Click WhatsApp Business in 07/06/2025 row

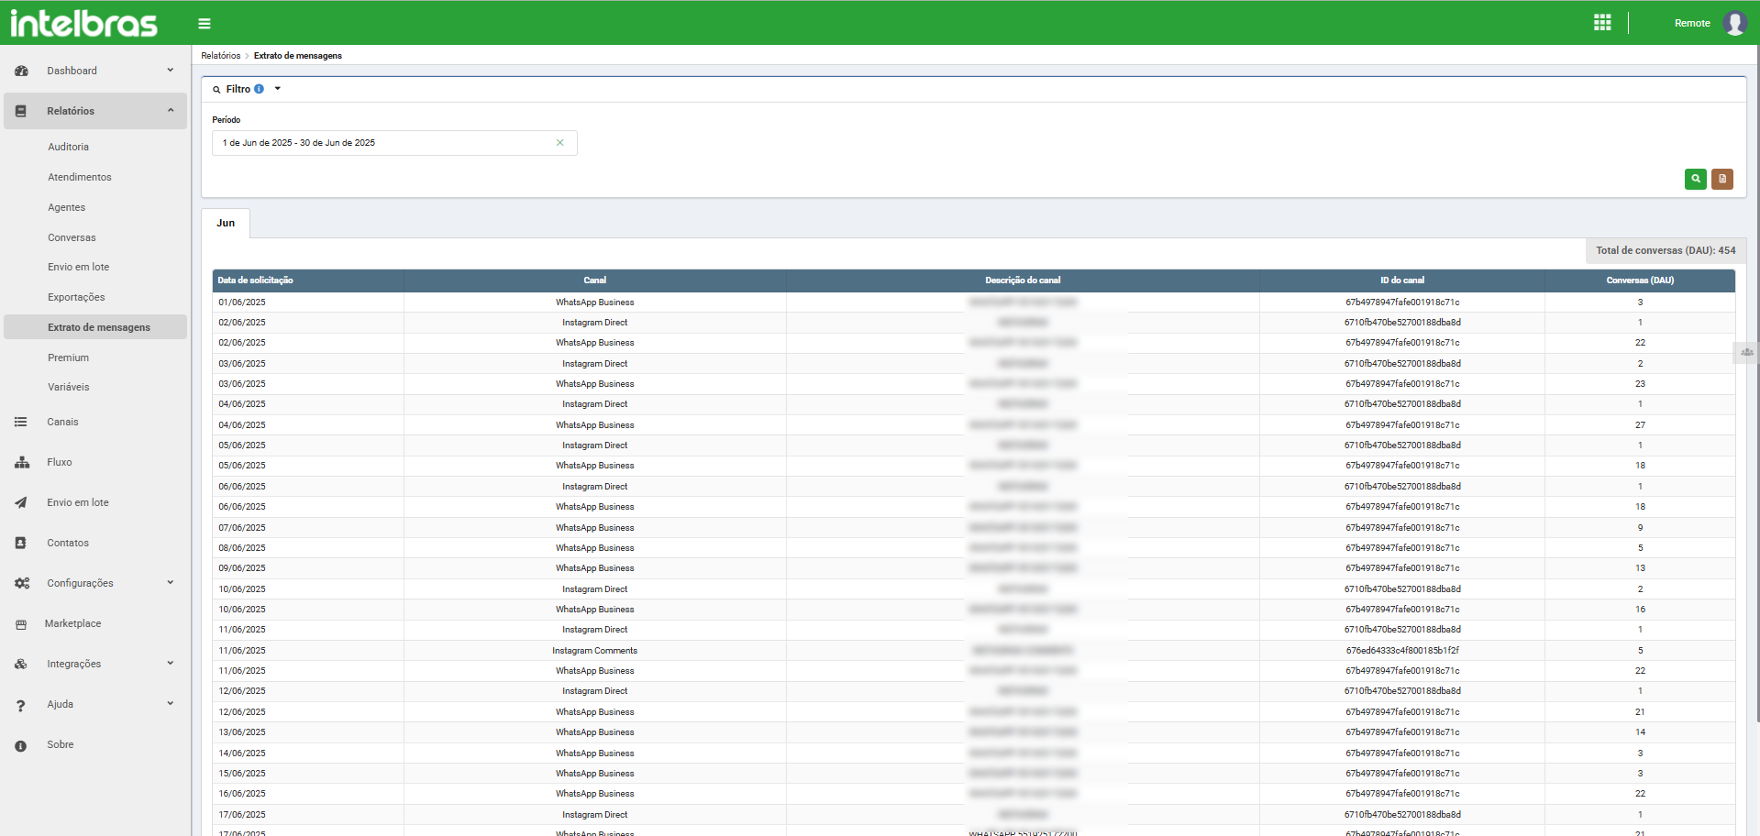[x=594, y=528]
